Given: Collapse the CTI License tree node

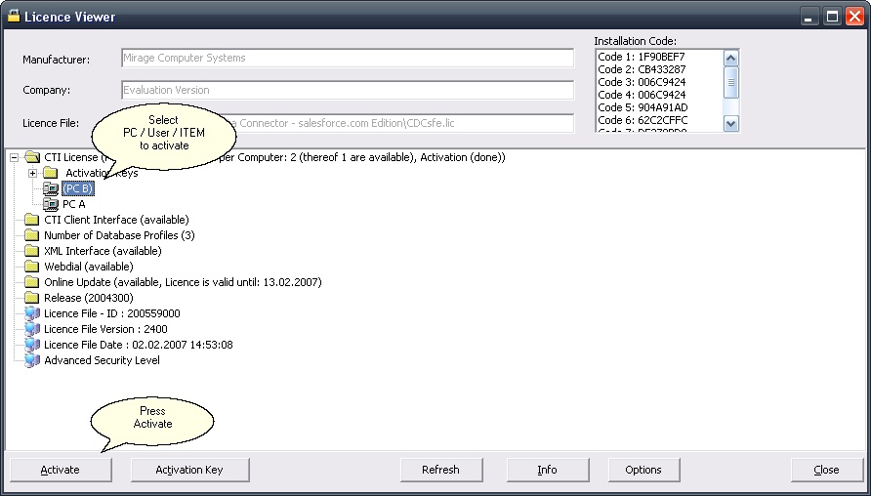Looking at the screenshot, I should 14,157.
